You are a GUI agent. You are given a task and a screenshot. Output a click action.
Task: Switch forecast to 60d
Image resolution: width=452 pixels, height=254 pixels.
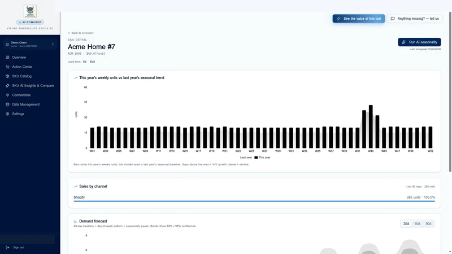tap(417, 224)
